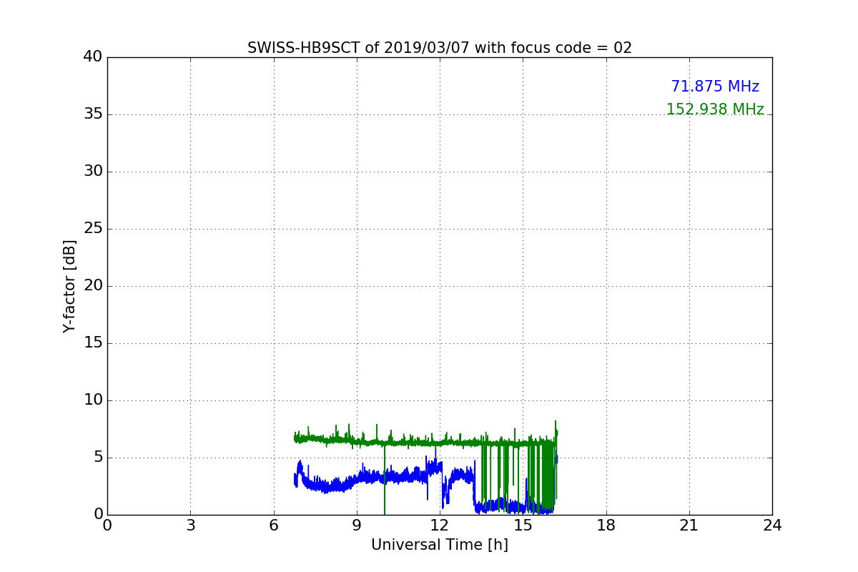Click the x-axis tick label 21
This screenshot has width=858, height=572.
point(689,526)
